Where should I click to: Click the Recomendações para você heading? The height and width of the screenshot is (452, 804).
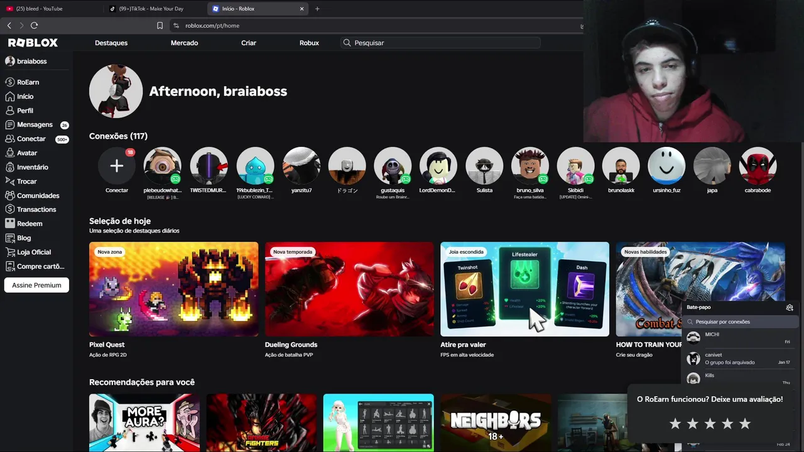pyautogui.click(x=142, y=382)
